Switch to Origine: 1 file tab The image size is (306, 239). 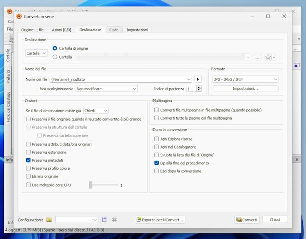coord(32,30)
